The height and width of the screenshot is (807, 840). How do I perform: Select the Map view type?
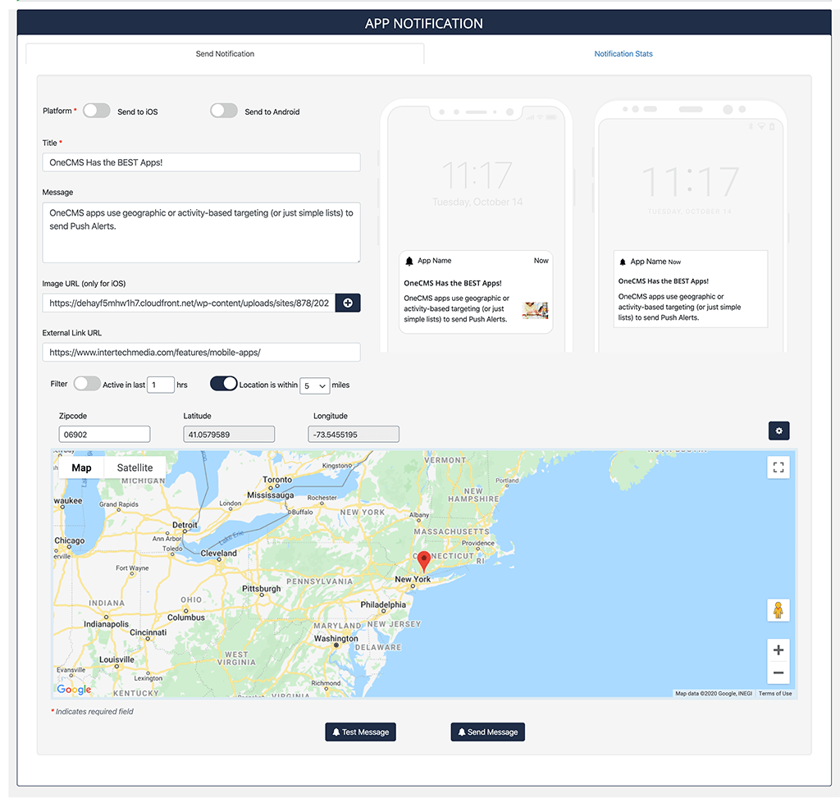[x=81, y=468]
